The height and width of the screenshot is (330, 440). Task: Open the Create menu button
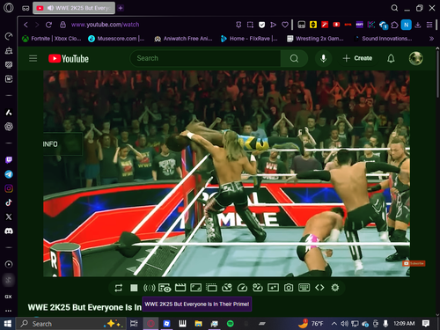[357, 58]
